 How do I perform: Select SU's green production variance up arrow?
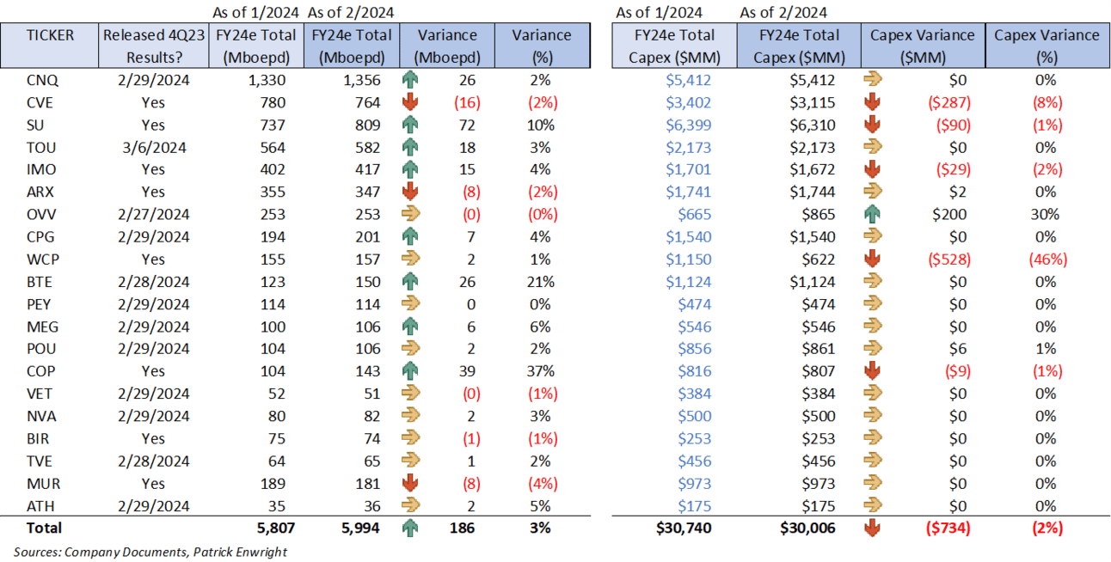point(410,125)
